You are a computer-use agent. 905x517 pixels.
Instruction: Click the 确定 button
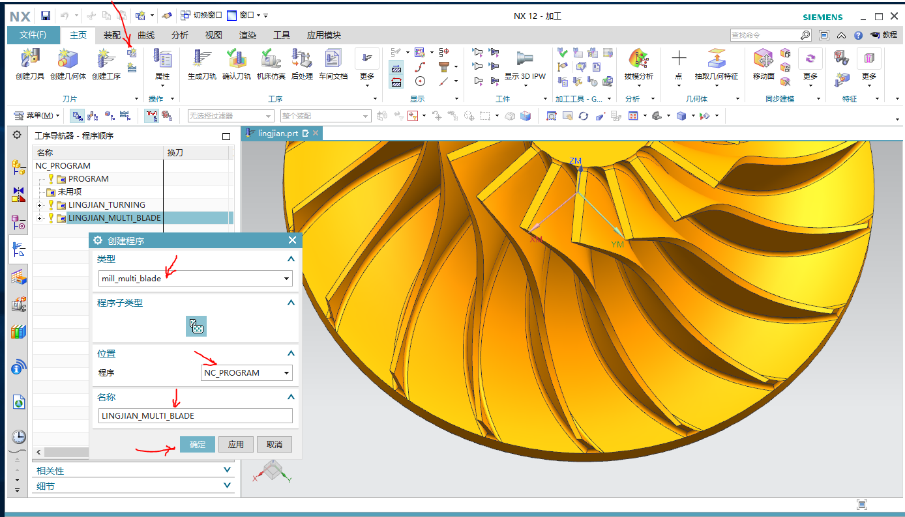tap(197, 445)
